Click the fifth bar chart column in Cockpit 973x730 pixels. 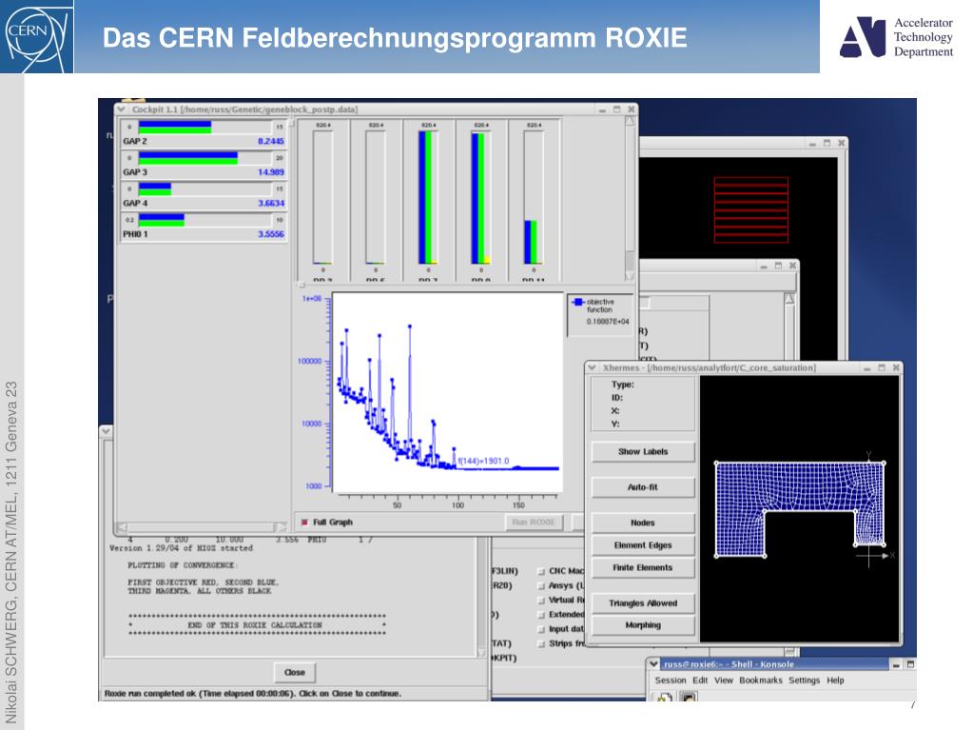[534, 197]
